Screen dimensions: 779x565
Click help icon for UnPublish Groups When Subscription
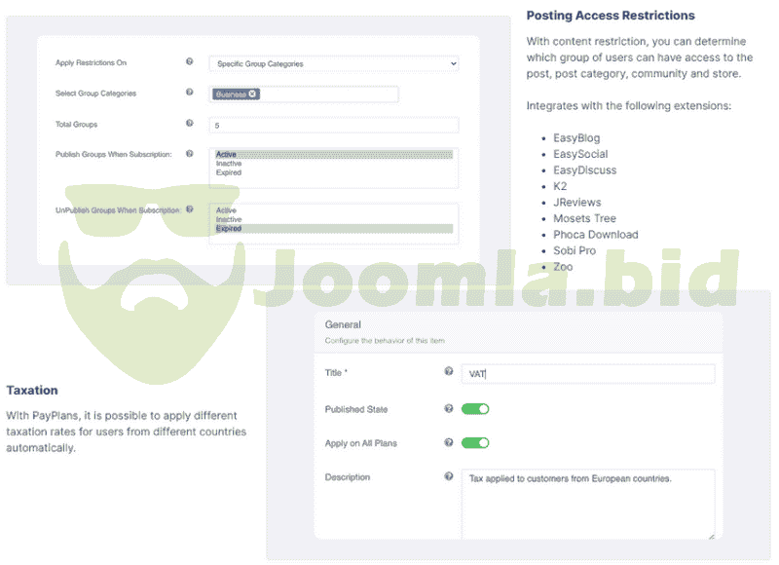click(190, 209)
